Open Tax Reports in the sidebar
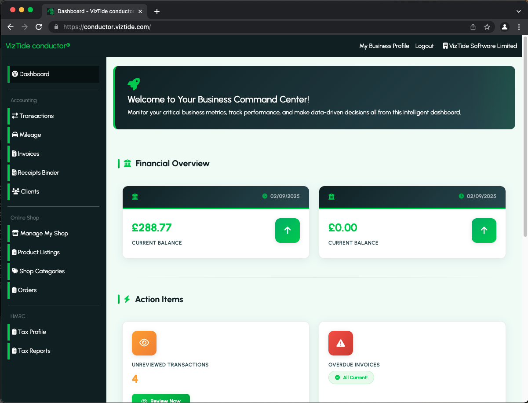 (54, 351)
